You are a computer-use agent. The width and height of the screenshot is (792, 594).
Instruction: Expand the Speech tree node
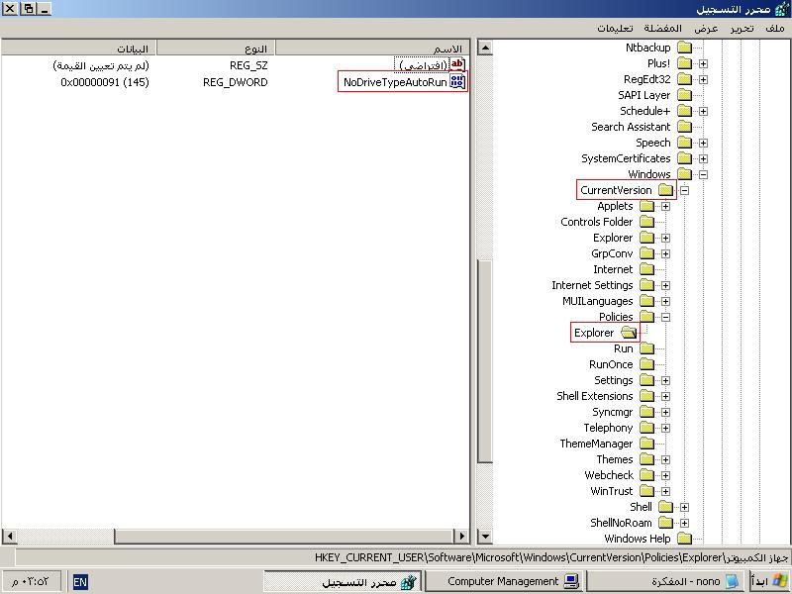pos(703,143)
